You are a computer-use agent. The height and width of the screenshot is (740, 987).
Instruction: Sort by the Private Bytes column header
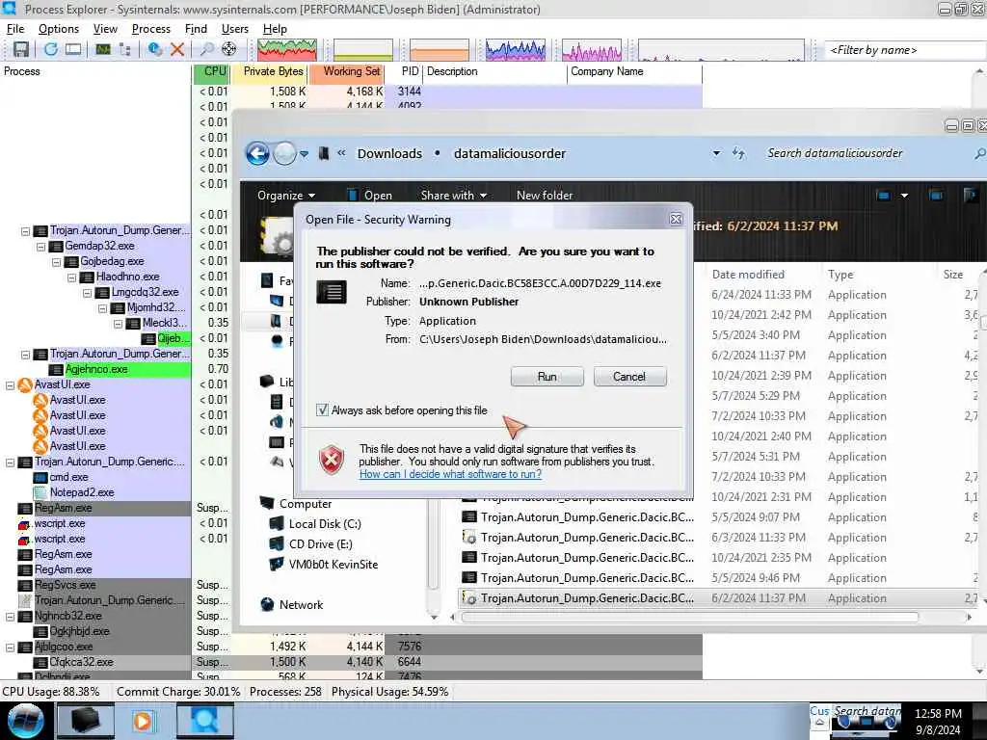[x=269, y=71]
